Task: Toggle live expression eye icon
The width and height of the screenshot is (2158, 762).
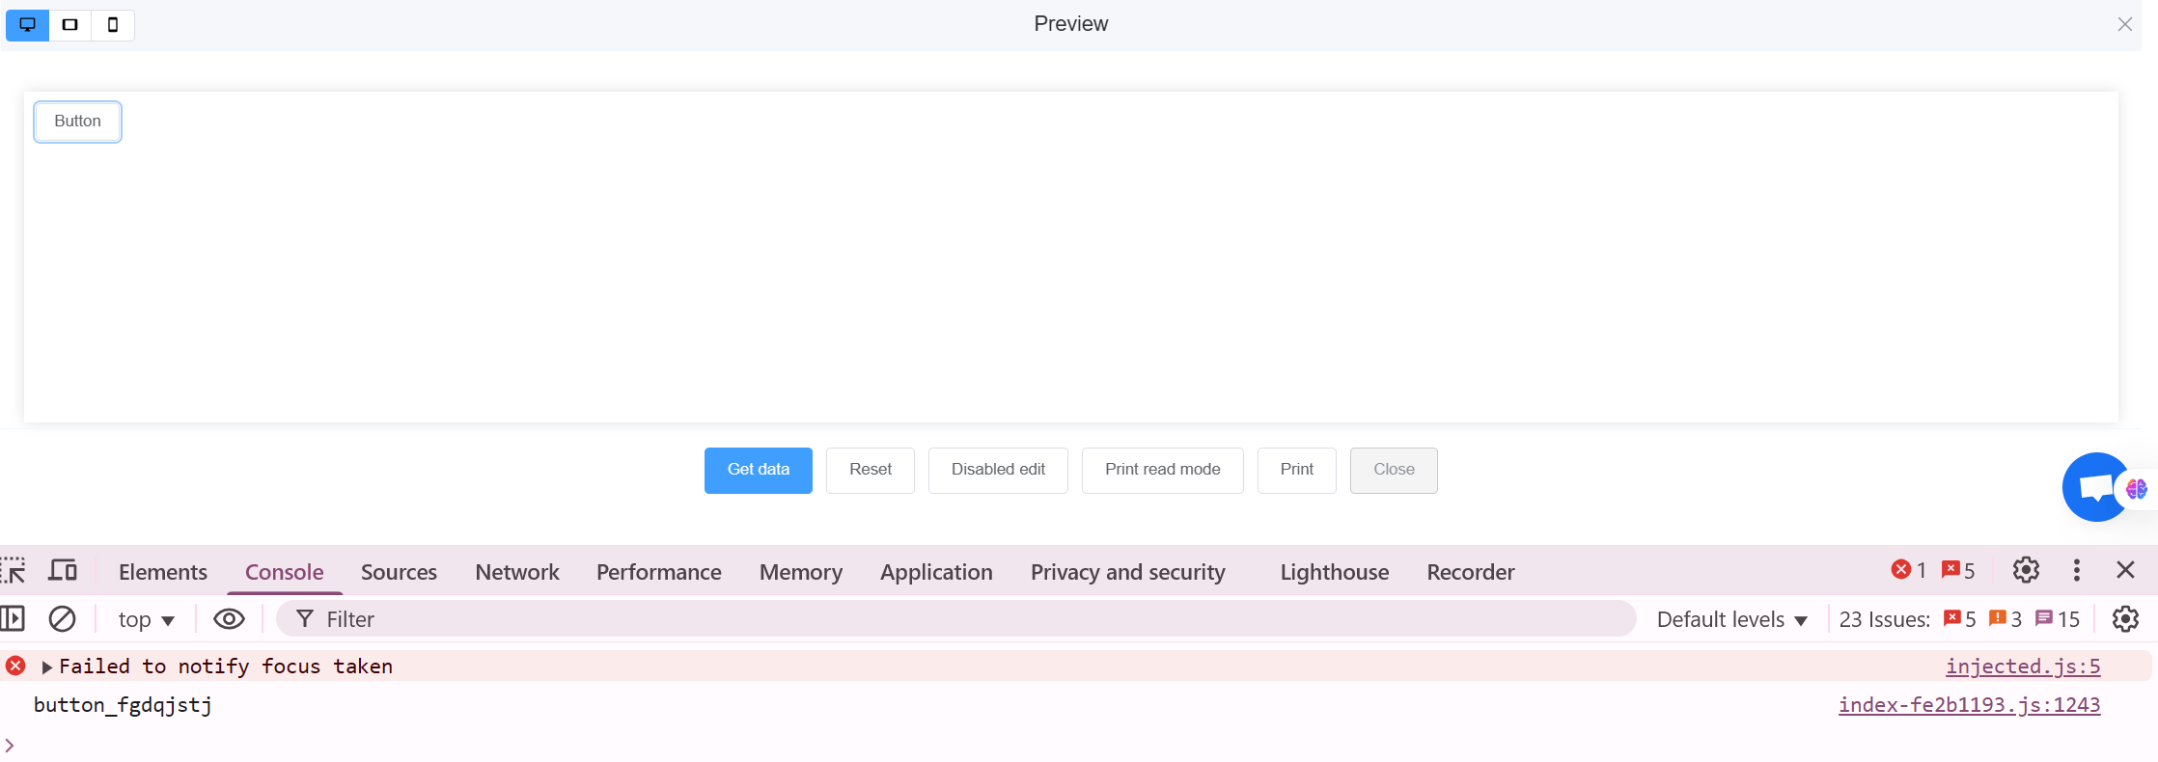Action: 229,619
